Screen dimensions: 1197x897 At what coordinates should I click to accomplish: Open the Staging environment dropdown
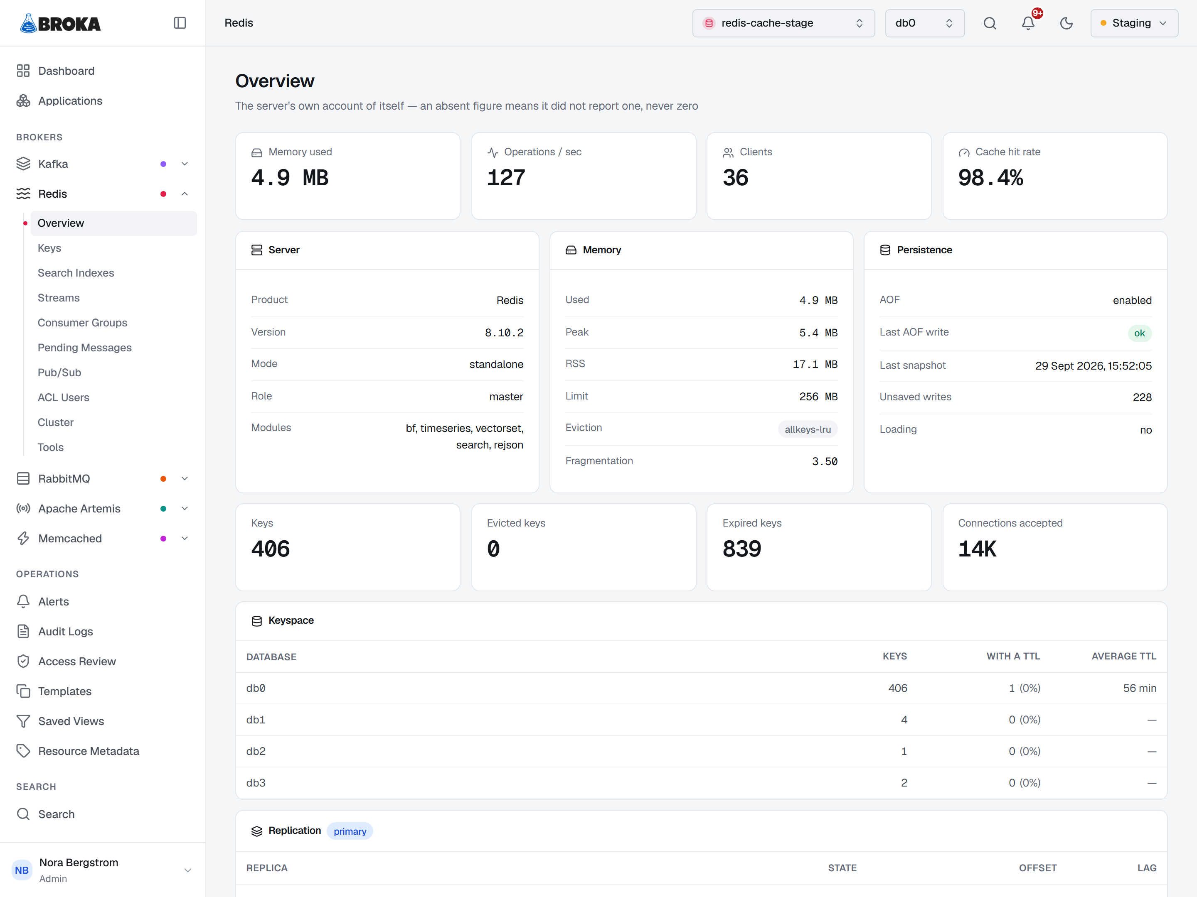(1134, 23)
